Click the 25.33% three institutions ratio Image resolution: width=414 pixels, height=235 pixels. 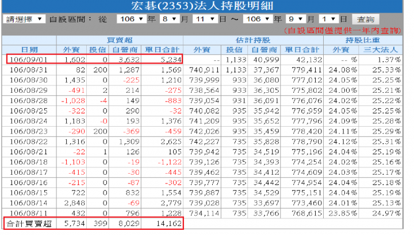(386, 70)
